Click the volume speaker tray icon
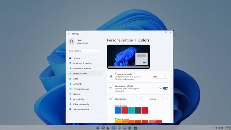Viewport: 231px width, 130px height. click(219, 128)
